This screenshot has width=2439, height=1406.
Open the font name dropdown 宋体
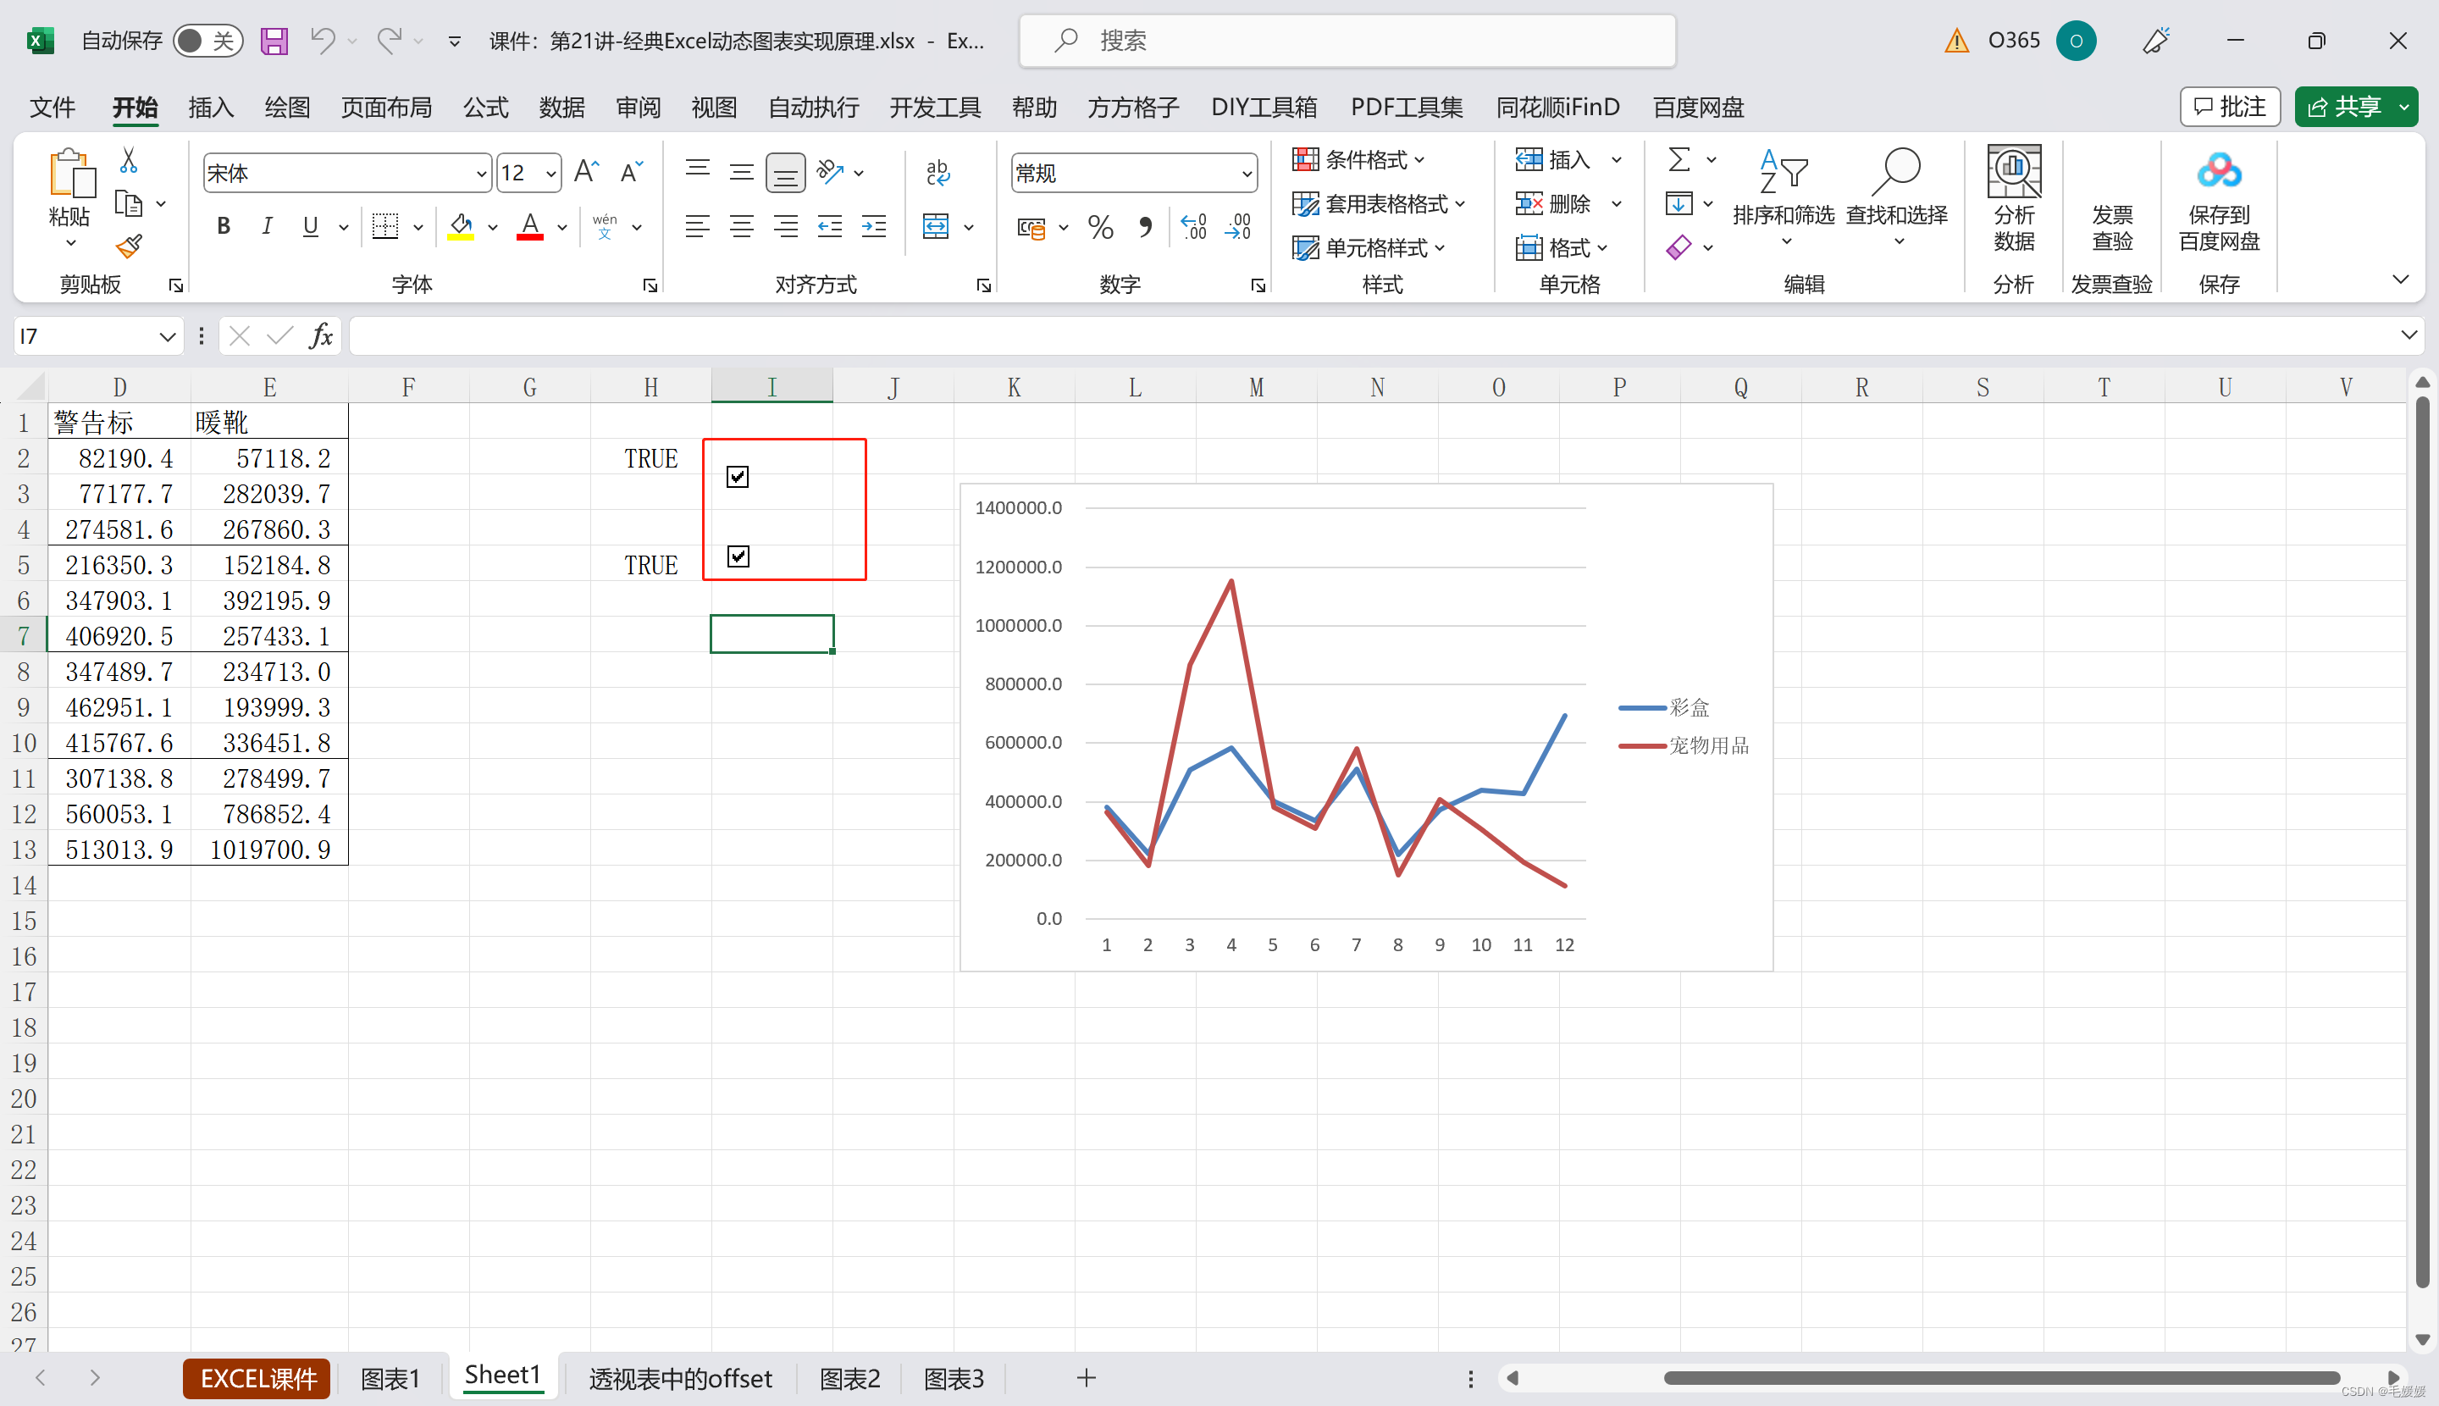(x=481, y=174)
